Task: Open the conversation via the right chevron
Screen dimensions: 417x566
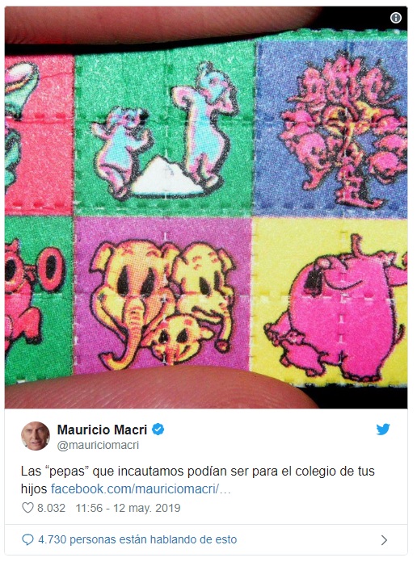Action: [384, 540]
